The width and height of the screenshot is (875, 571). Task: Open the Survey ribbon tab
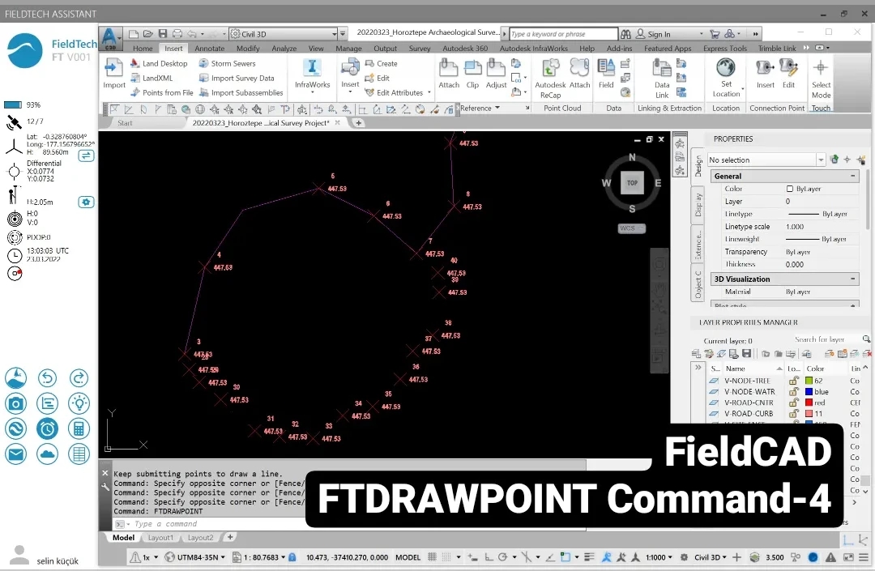point(420,49)
